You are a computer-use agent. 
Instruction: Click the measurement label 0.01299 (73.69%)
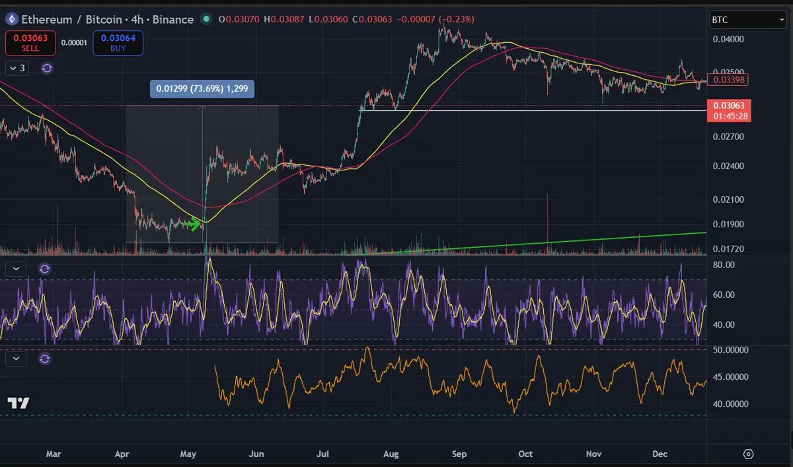(202, 89)
